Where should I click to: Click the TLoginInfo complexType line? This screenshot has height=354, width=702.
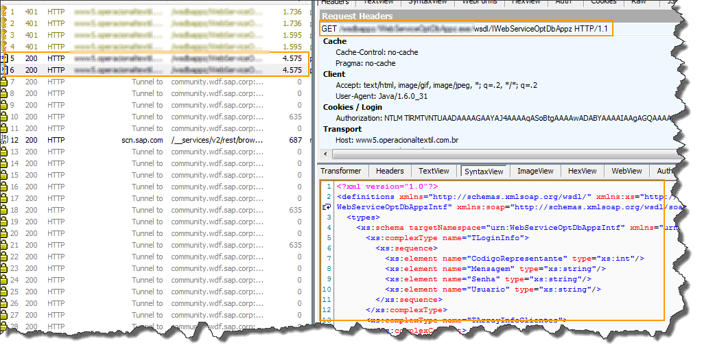[447, 237]
